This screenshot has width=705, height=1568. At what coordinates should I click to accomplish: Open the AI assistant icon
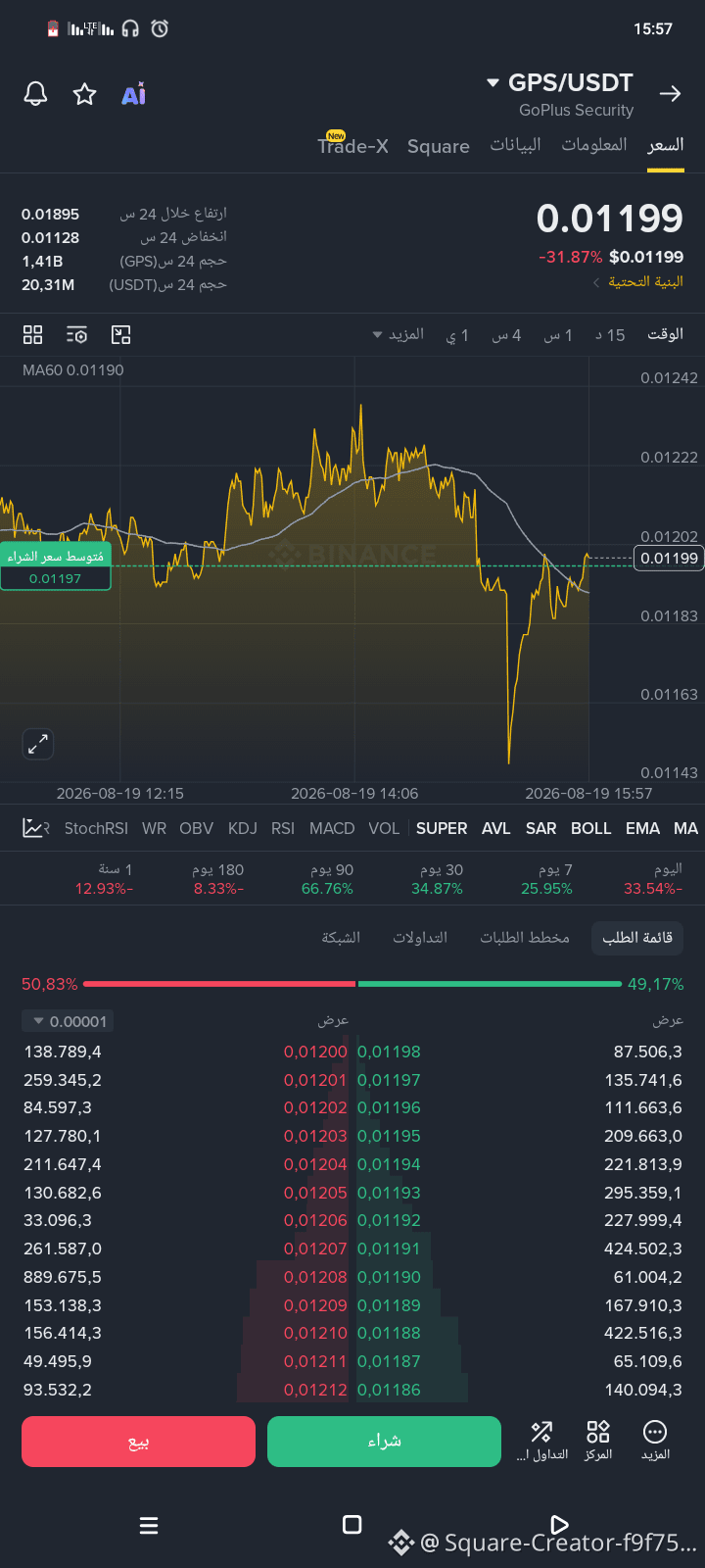(x=134, y=94)
